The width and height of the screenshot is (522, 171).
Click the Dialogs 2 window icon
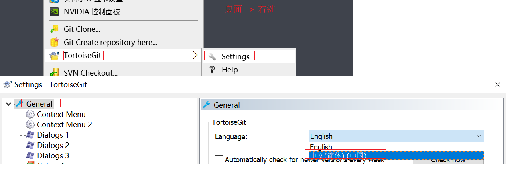point(30,145)
